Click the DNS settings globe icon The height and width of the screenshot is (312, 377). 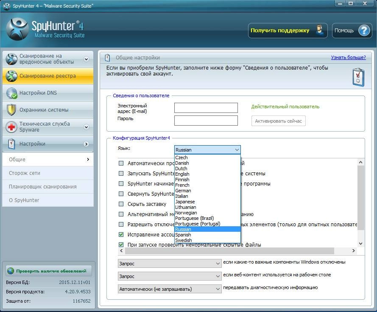pyautogui.click(x=11, y=93)
